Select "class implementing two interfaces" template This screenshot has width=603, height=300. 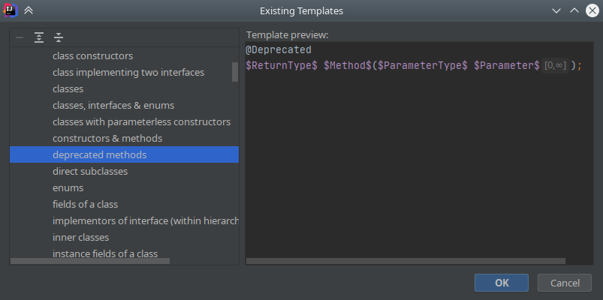(x=128, y=72)
